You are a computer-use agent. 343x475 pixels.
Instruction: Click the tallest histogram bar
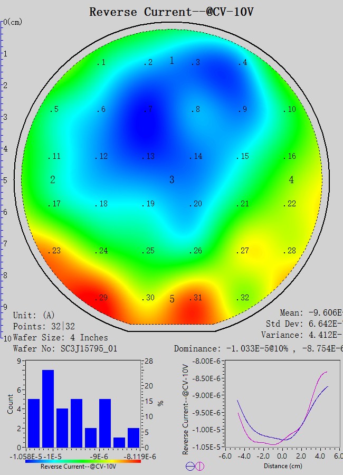click(x=48, y=408)
